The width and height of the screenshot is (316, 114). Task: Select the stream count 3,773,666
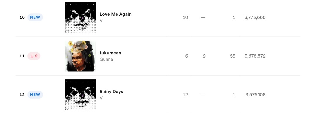(255, 17)
